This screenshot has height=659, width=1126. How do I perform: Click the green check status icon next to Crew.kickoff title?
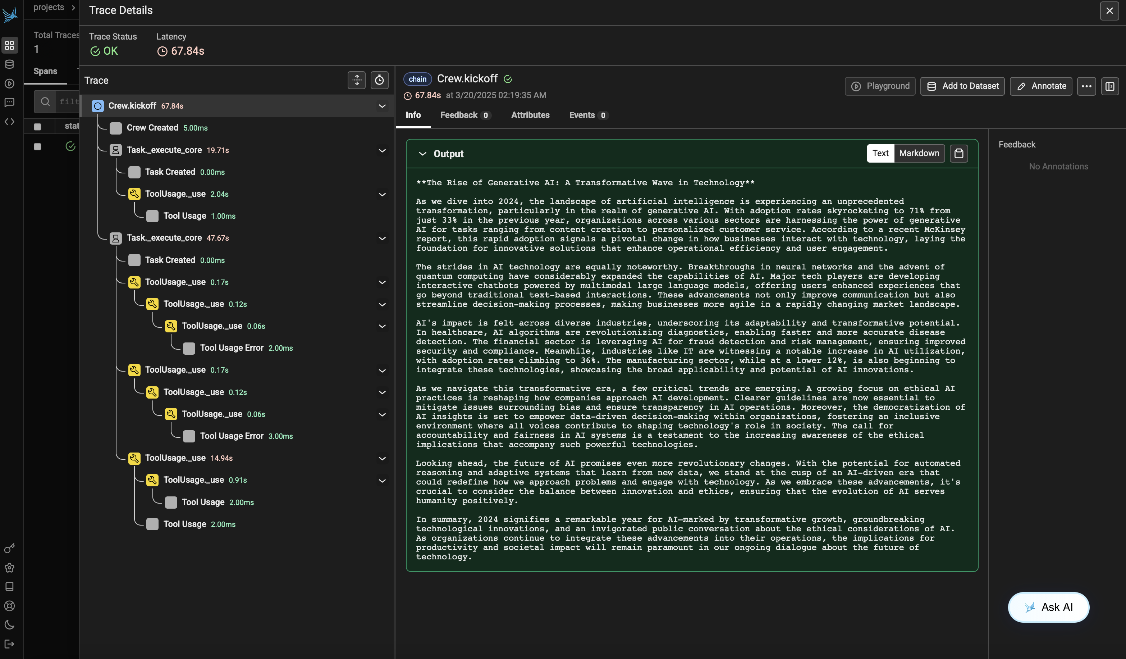coord(508,79)
